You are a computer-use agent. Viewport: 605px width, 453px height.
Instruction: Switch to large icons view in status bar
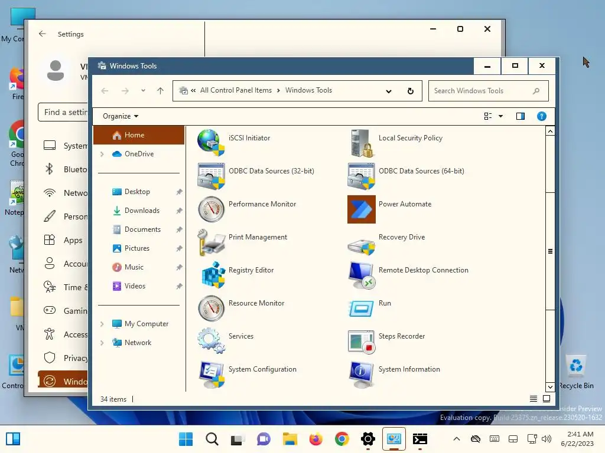pyautogui.click(x=547, y=399)
